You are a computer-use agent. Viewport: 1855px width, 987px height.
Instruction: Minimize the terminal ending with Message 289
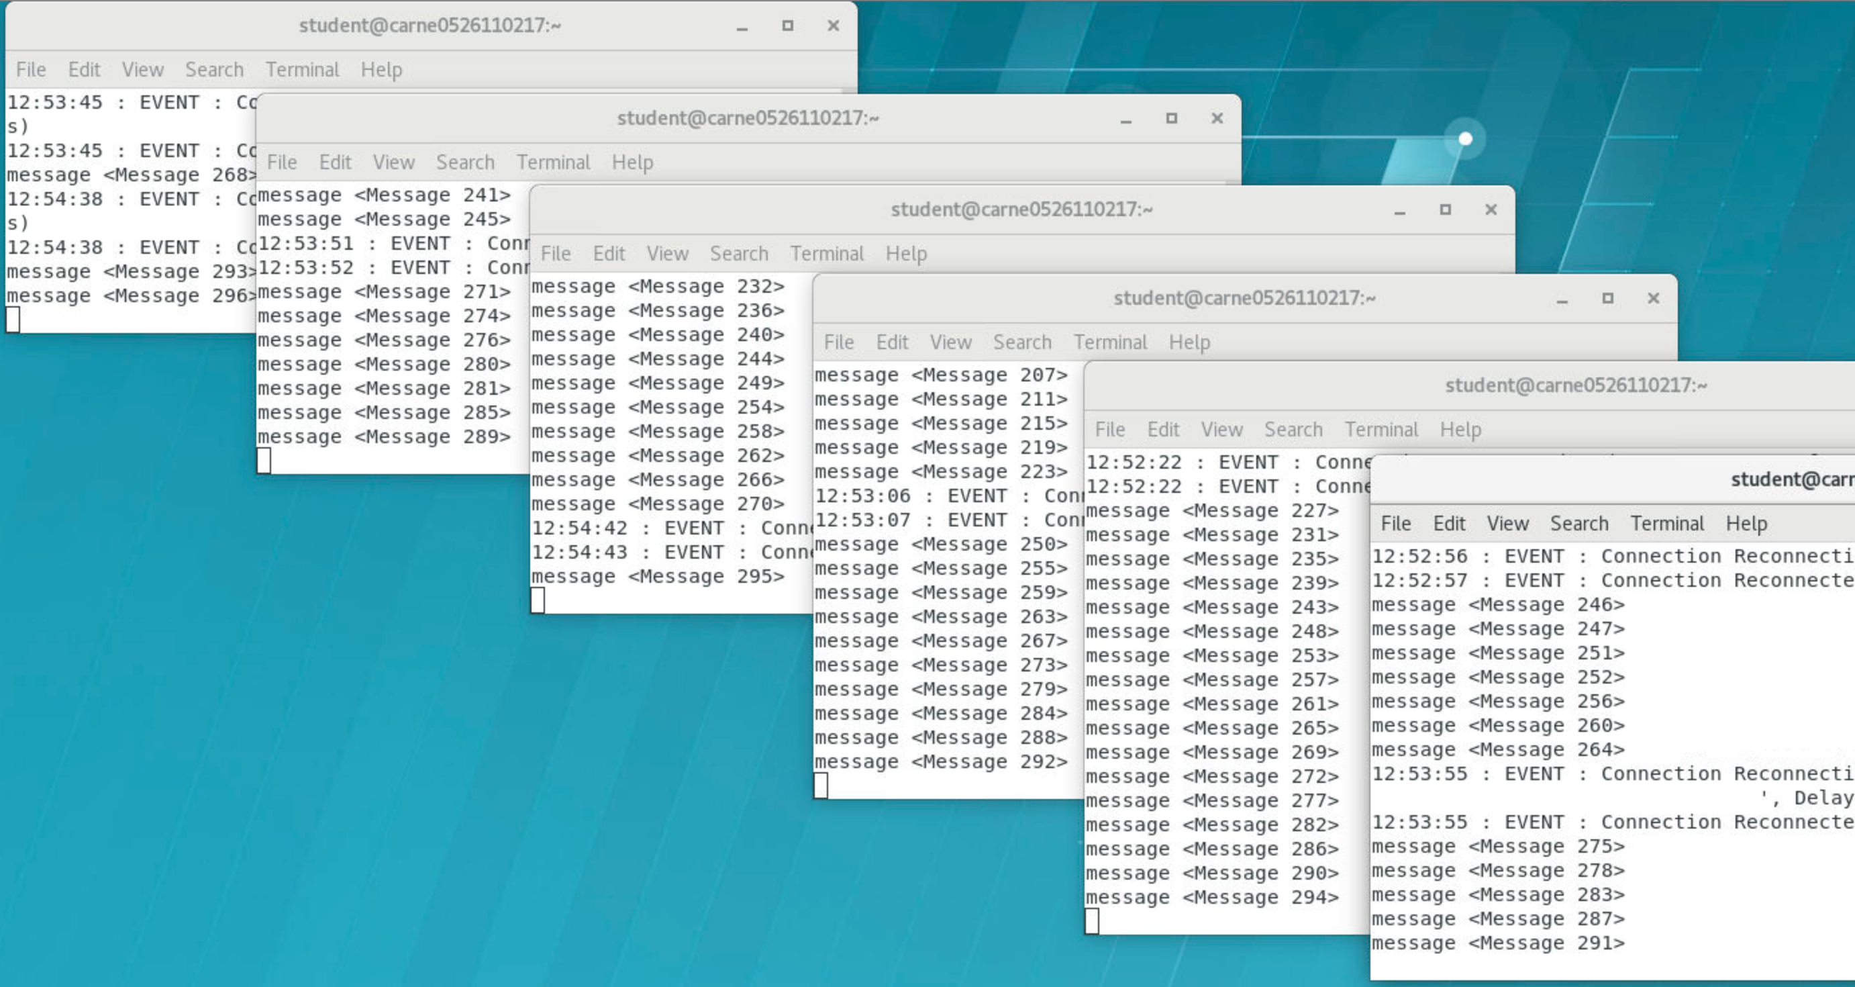(x=1126, y=119)
